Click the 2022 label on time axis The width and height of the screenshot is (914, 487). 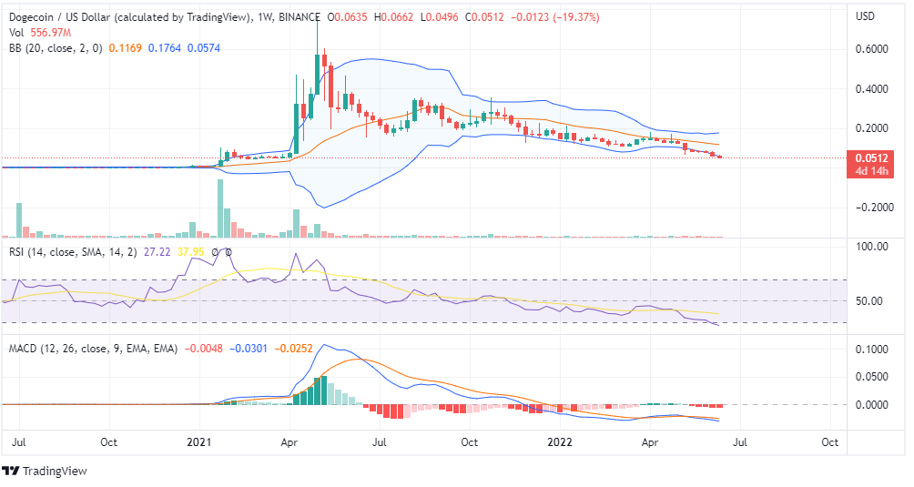click(x=560, y=442)
